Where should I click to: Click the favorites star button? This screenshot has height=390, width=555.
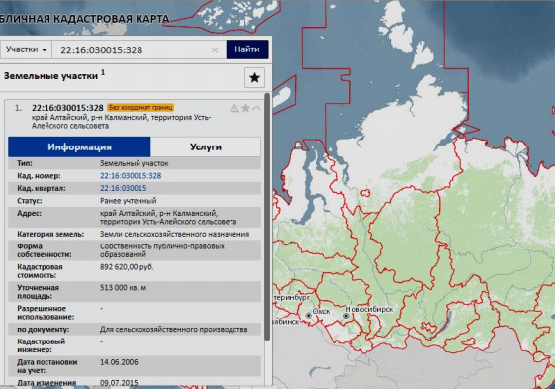point(254,77)
